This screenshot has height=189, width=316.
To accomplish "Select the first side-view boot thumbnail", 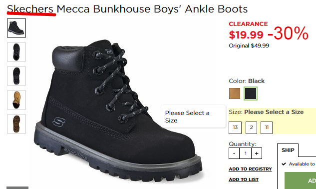I will point(16,28).
